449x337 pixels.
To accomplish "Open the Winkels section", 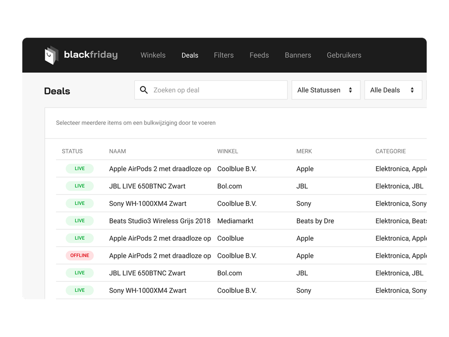I will pos(153,55).
